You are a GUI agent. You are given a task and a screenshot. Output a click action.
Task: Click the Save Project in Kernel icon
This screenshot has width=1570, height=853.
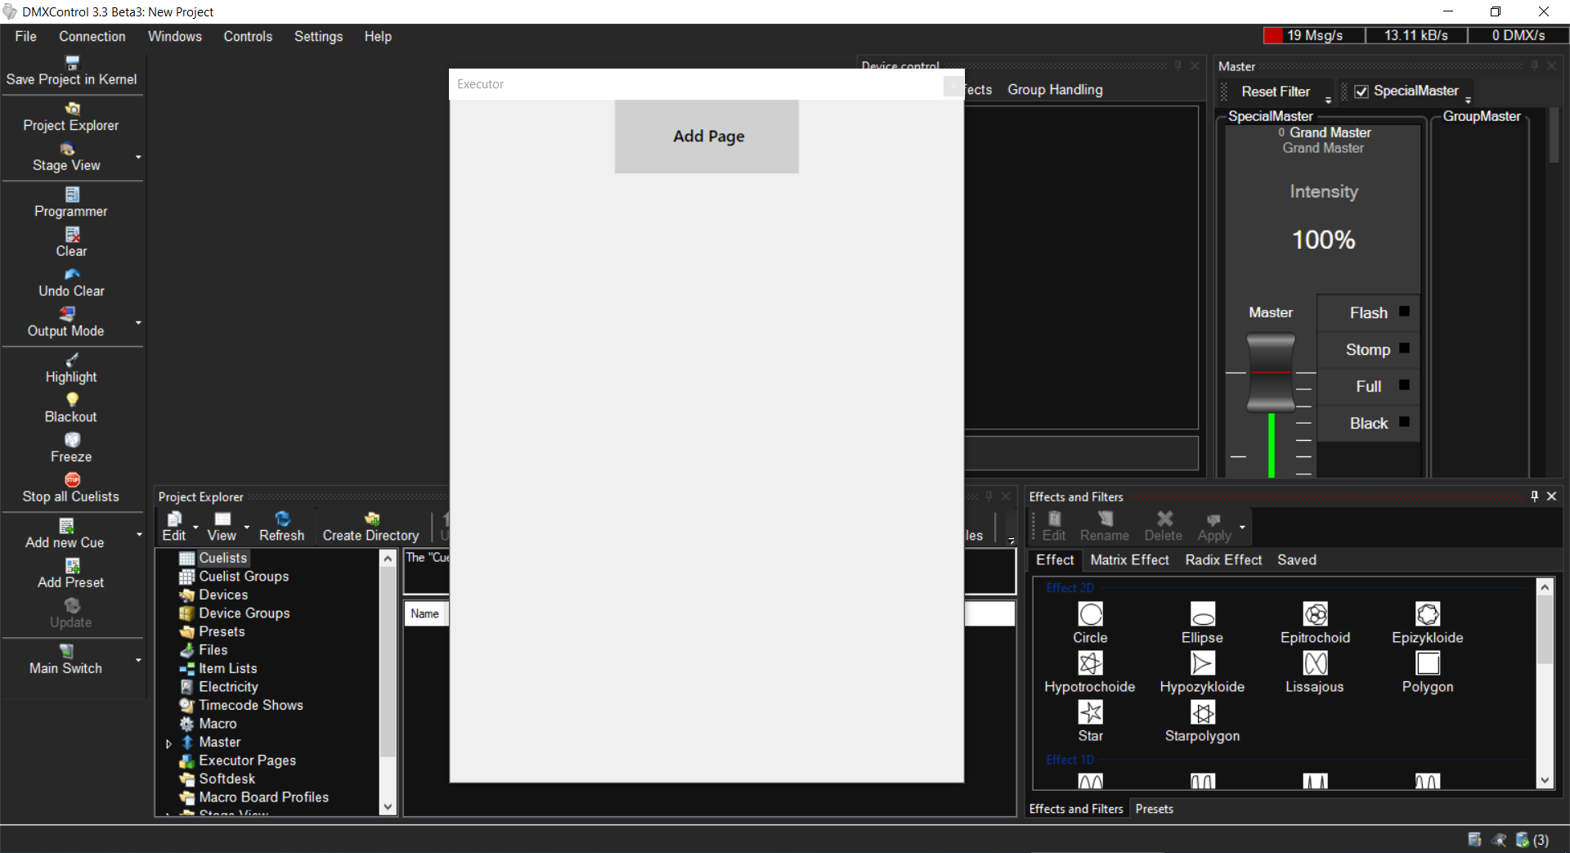pyautogui.click(x=72, y=63)
